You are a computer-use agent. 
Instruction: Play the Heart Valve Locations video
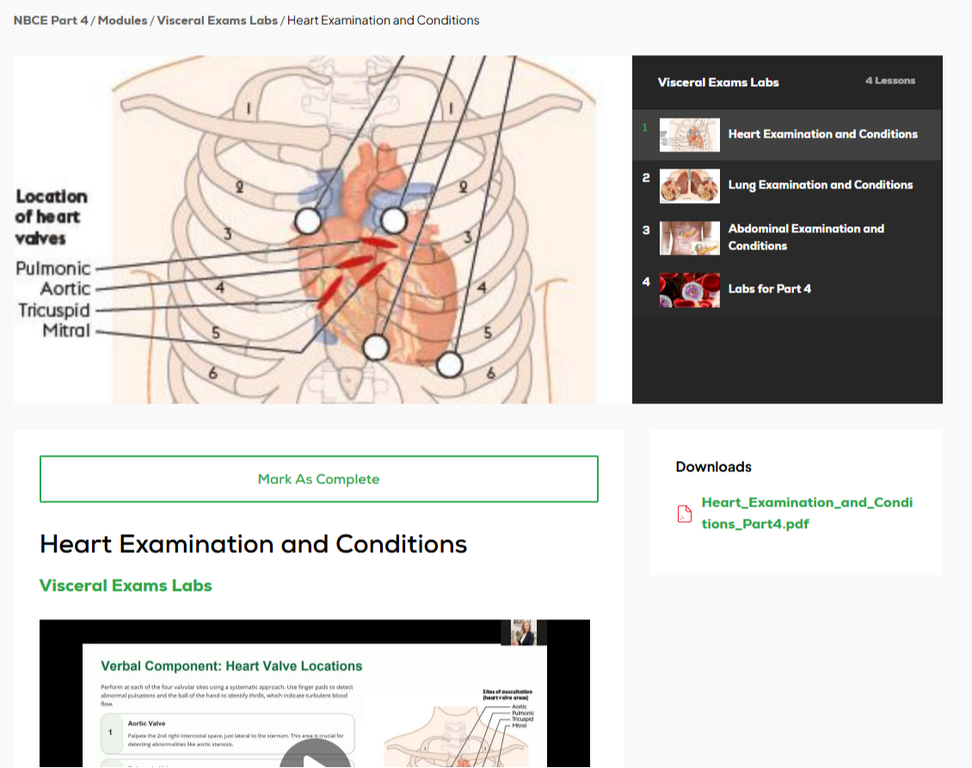point(315,756)
